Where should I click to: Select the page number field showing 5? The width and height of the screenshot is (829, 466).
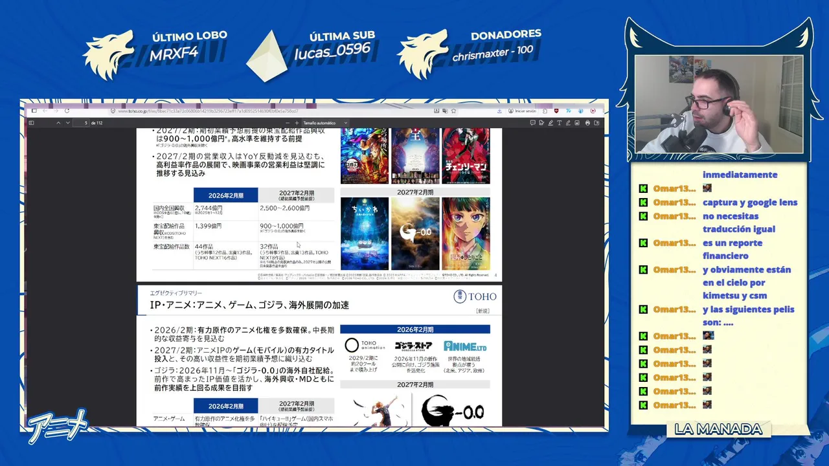(82, 123)
